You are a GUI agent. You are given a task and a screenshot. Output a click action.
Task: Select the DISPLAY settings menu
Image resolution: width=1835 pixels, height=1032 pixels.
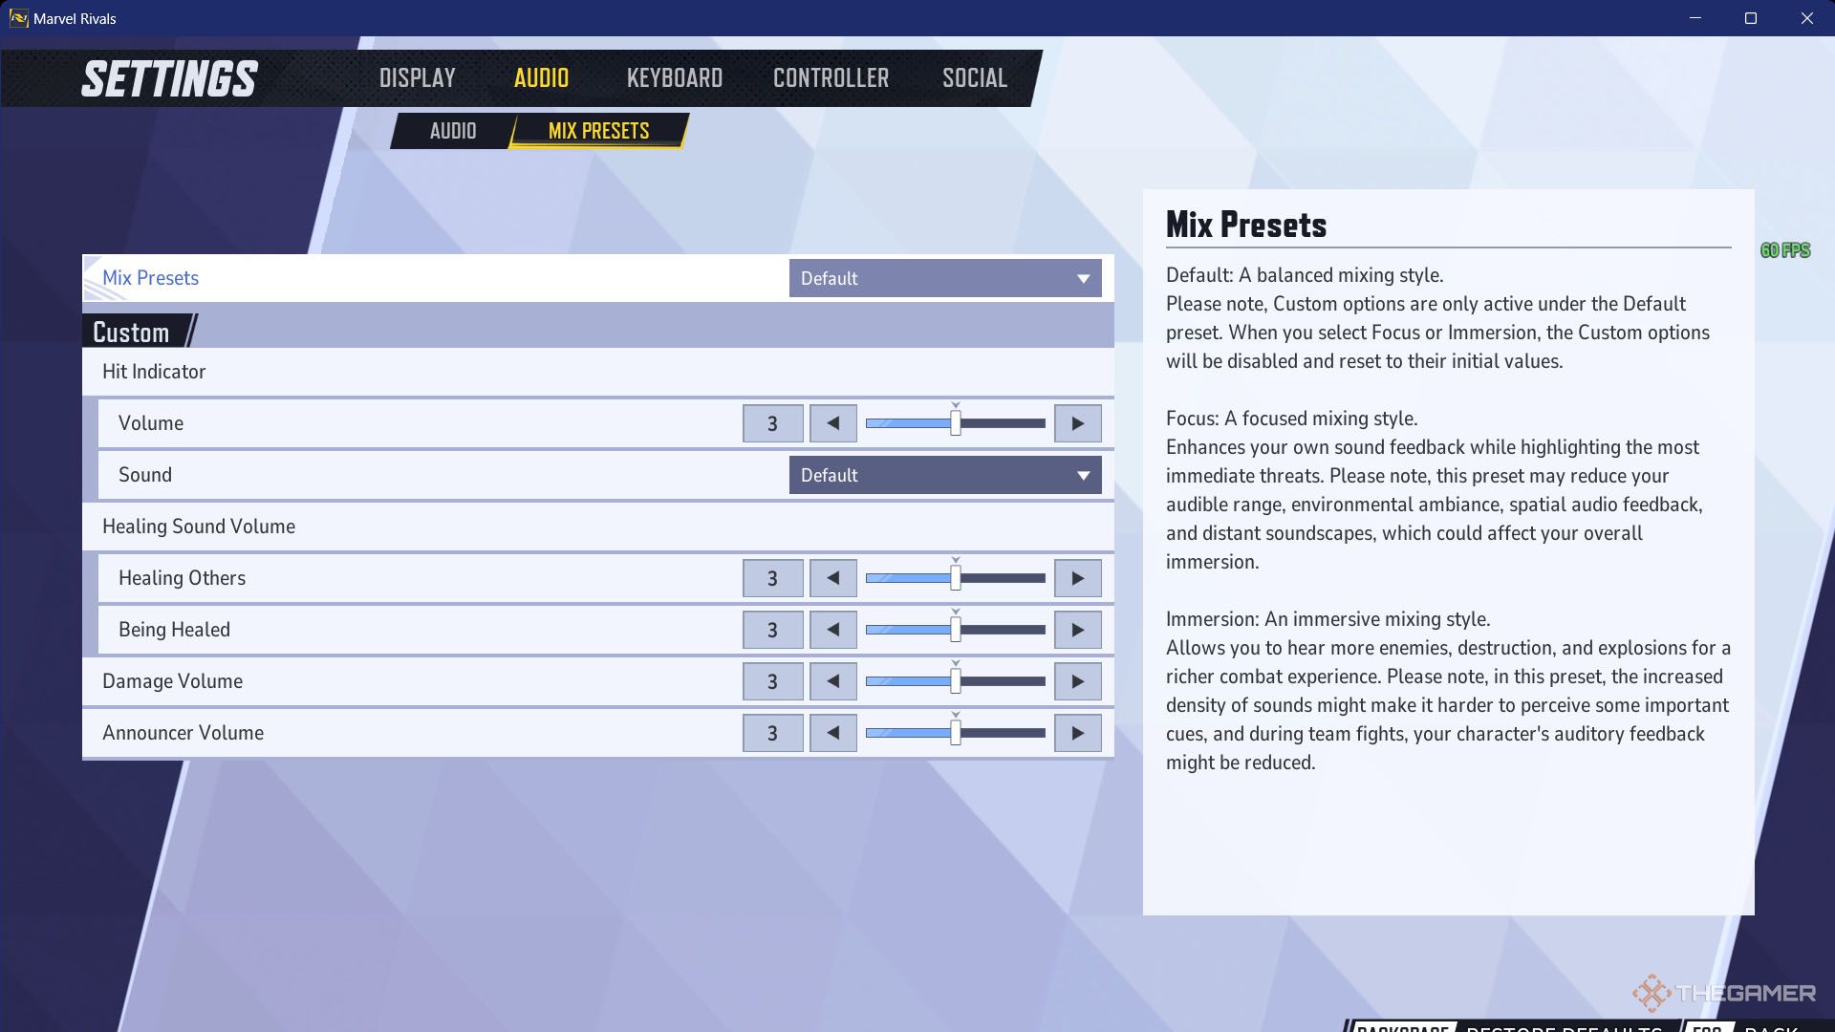[x=417, y=78]
